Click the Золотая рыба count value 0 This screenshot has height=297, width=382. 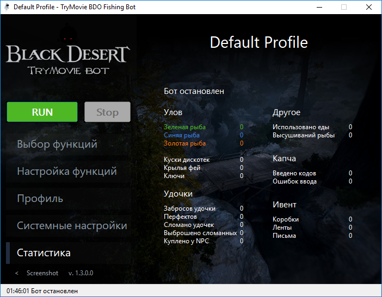(242, 143)
